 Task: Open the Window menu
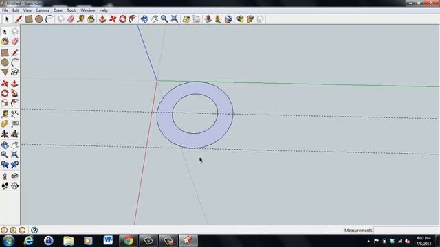click(88, 10)
